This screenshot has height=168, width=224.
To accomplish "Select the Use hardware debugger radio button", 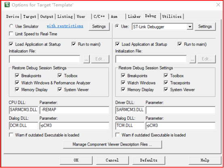I will (117, 26).
